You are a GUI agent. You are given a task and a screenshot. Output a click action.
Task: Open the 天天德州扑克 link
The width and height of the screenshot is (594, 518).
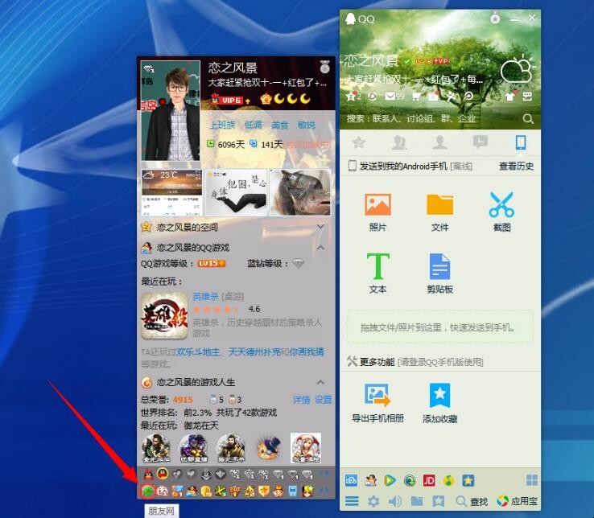pyautogui.click(x=254, y=351)
